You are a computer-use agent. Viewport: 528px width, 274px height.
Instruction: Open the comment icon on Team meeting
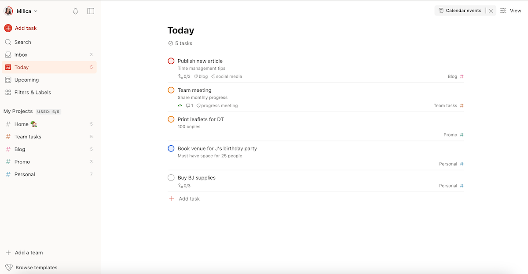pos(187,105)
